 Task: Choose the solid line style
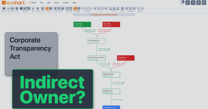[x=83, y=9]
